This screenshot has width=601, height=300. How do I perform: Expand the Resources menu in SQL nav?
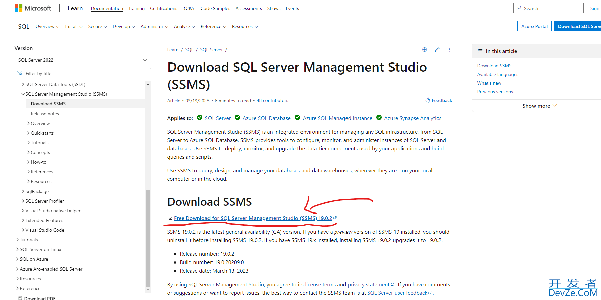[245, 26]
